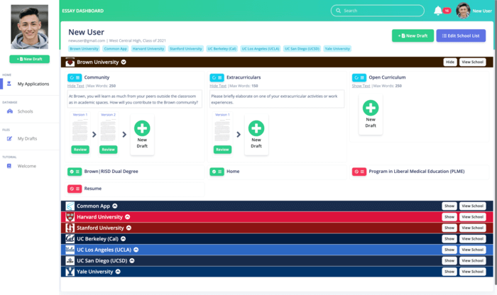Open Welcome tutorial sidebar icon

tap(9, 166)
